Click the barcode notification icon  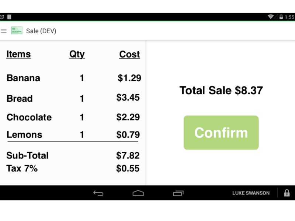click(x=9, y=17)
